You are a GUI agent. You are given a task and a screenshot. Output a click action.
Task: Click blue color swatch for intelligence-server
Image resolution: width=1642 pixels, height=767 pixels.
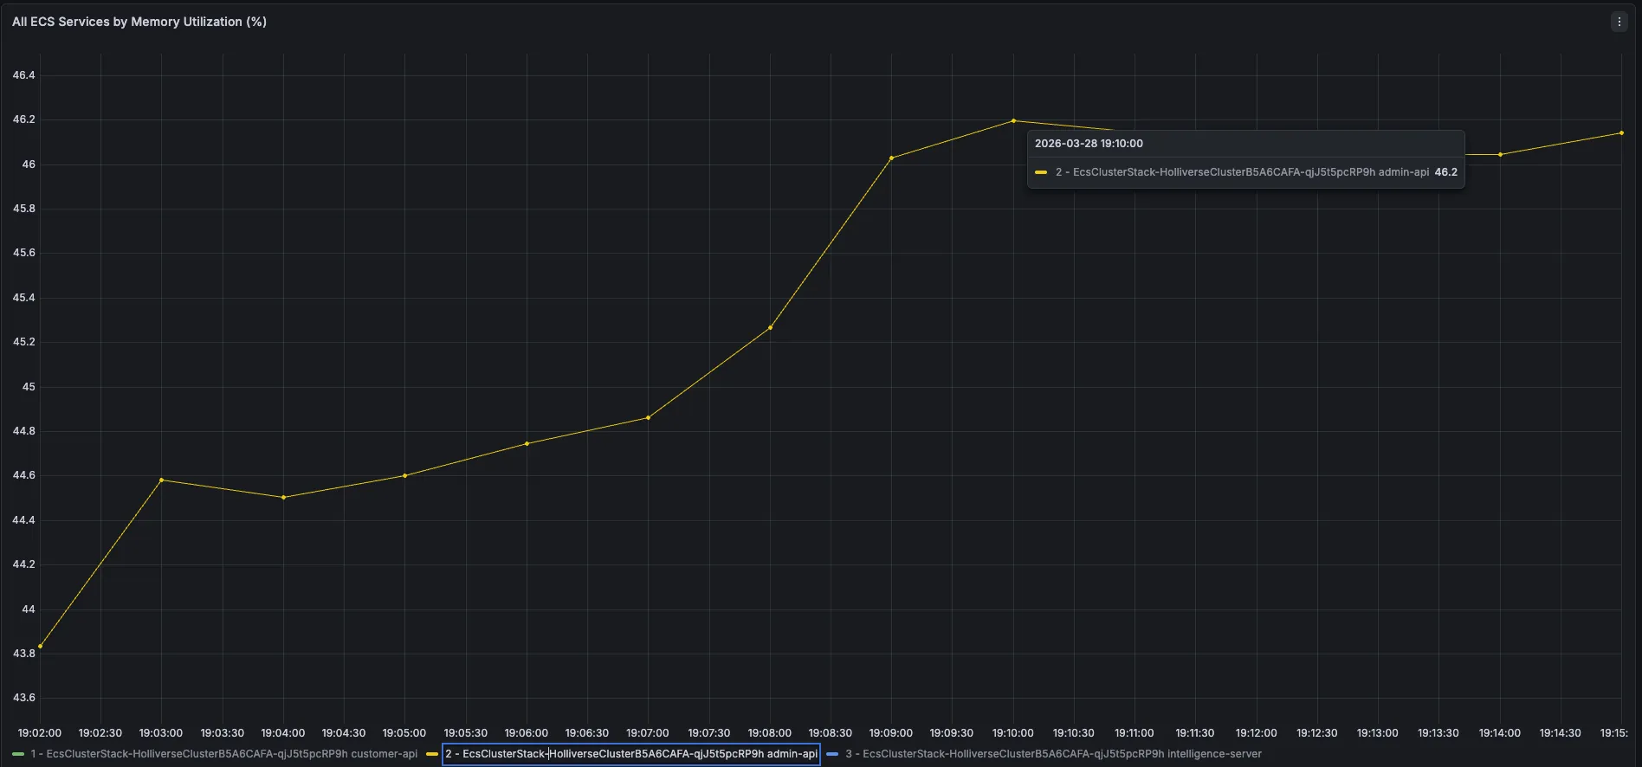coord(832,754)
